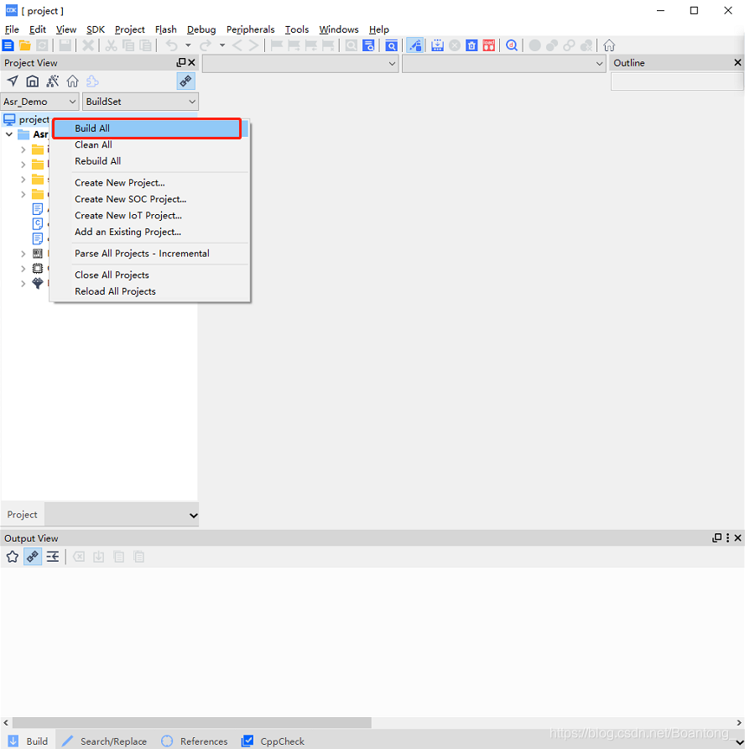Click the Output View horizontal scrollbar
This screenshot has width=745, height=749.
coord(192,722)
